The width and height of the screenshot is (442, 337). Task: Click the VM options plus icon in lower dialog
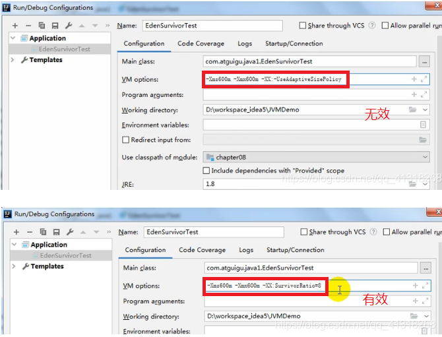(x=415, y=286)
